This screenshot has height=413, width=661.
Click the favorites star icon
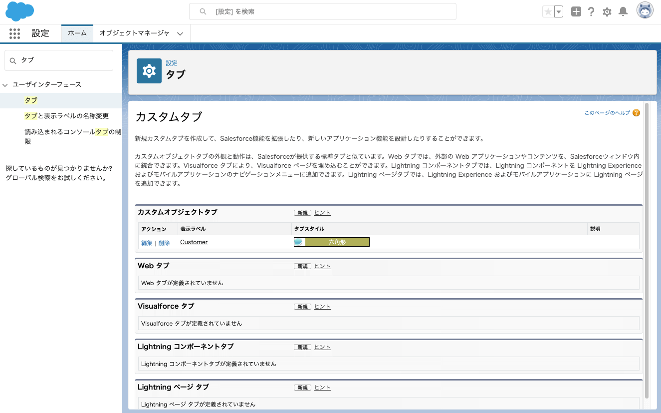[548, 11]
